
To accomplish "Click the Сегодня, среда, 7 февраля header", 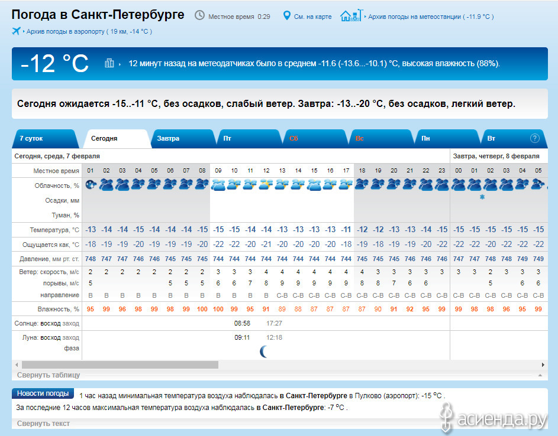I will pyautogui.click(x=57, y=156).
